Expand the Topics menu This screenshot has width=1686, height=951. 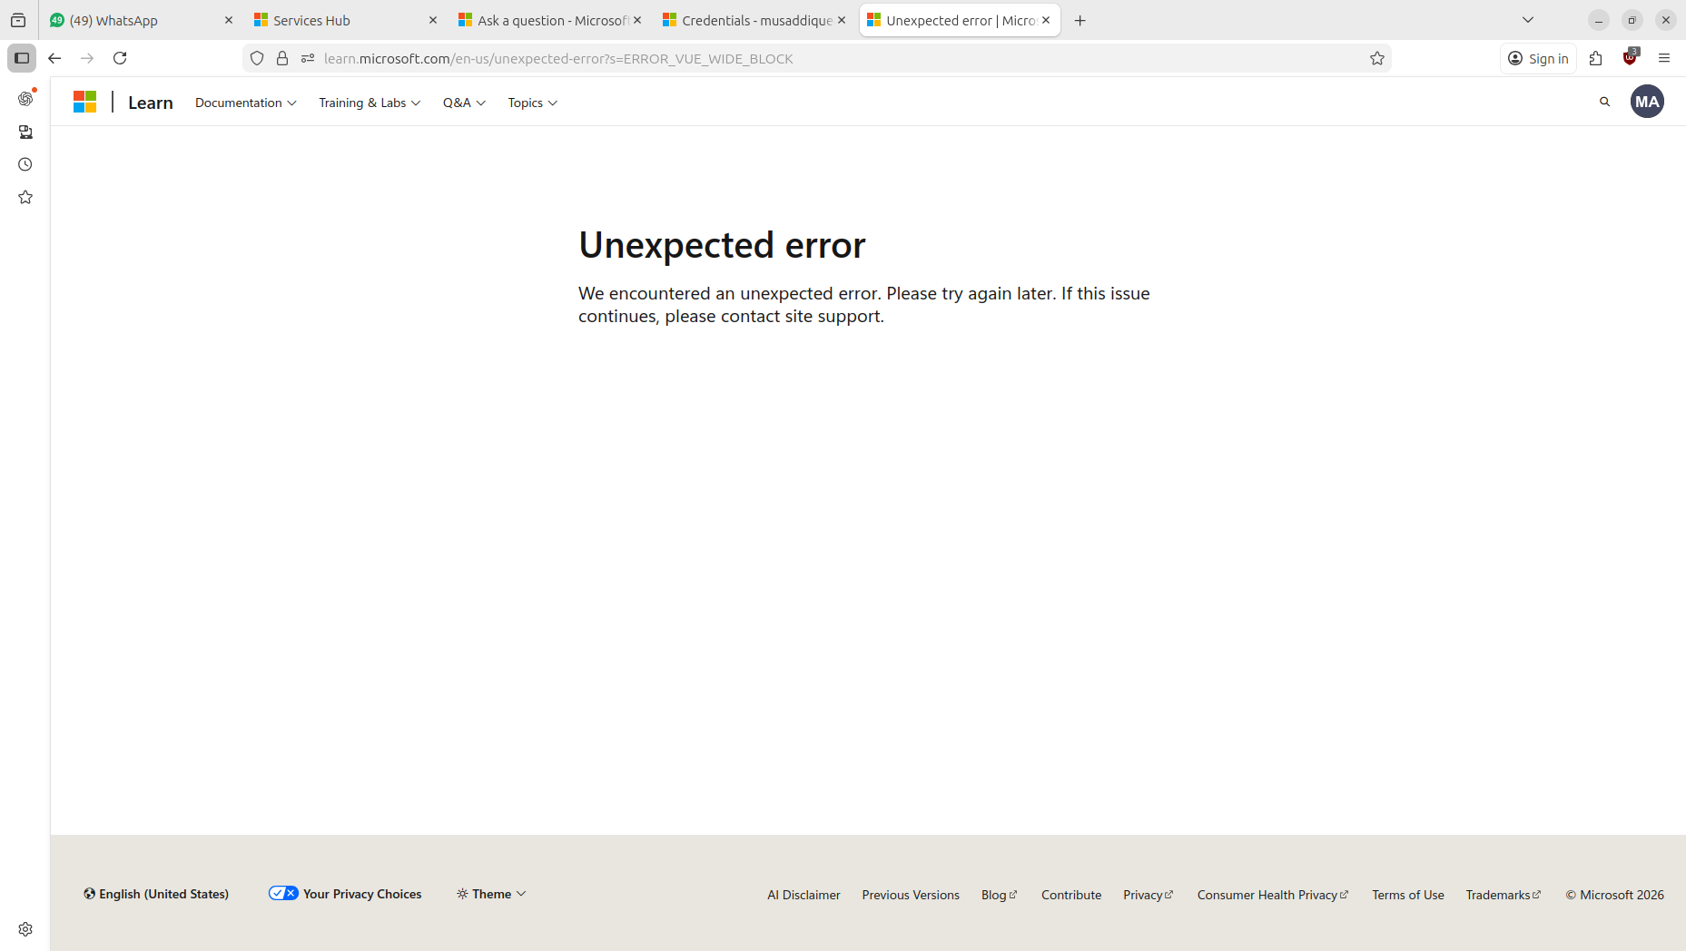(532, 103)
